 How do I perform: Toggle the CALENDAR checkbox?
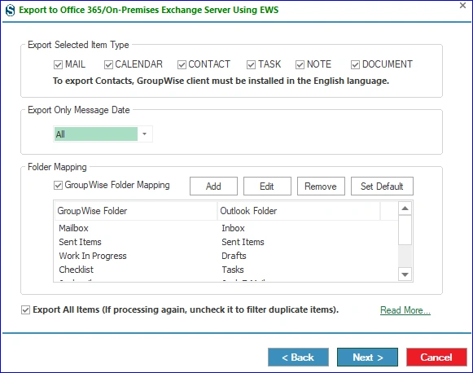(x=108, y=64)
